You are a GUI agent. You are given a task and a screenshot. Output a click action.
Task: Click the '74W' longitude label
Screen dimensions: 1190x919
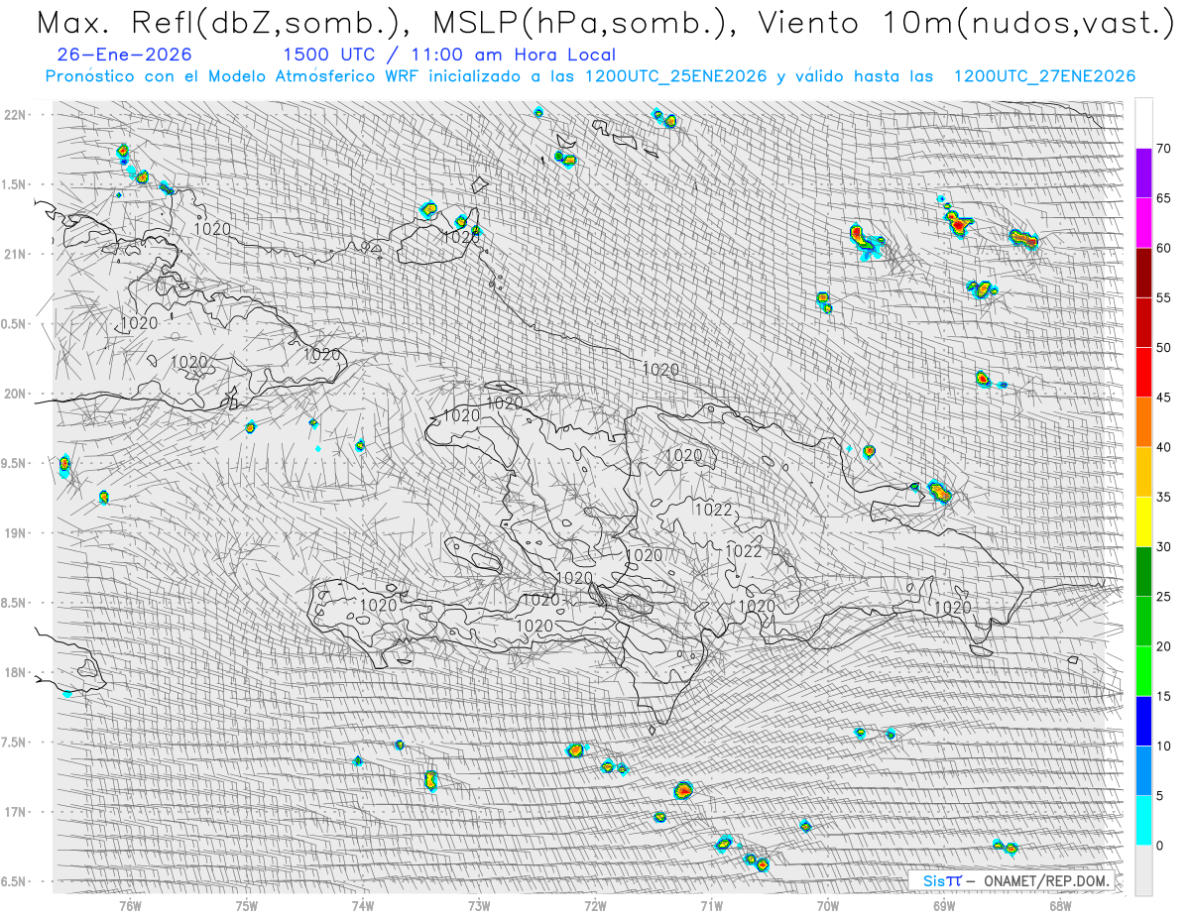(x=363, y=906)
